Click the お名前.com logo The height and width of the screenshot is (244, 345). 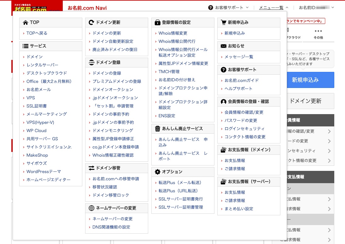coord(31,8)
